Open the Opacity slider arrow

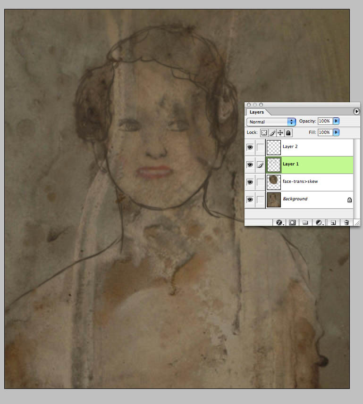336,121
